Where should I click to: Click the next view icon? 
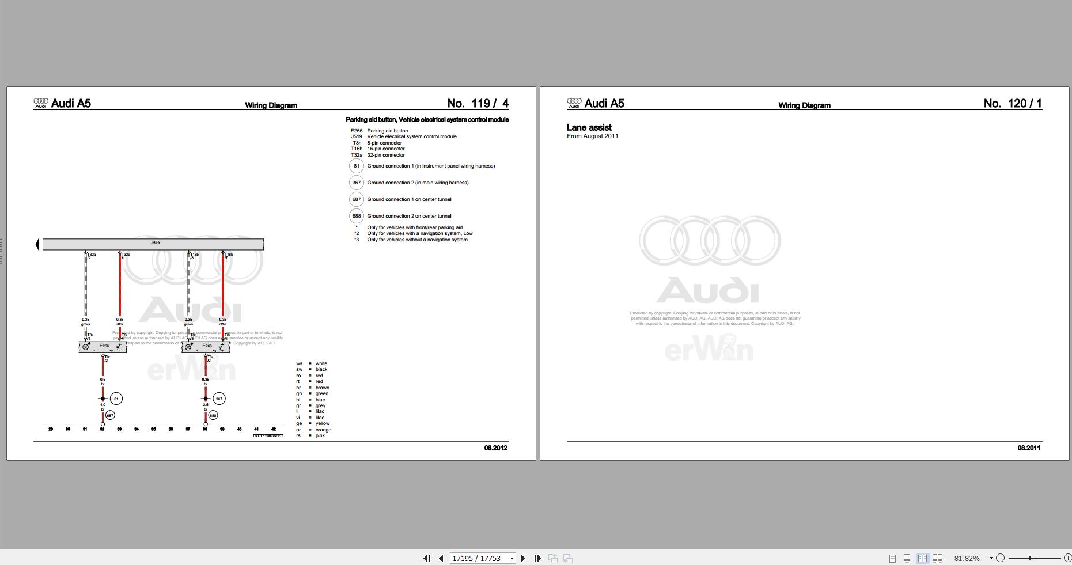[x=568, y=558]
